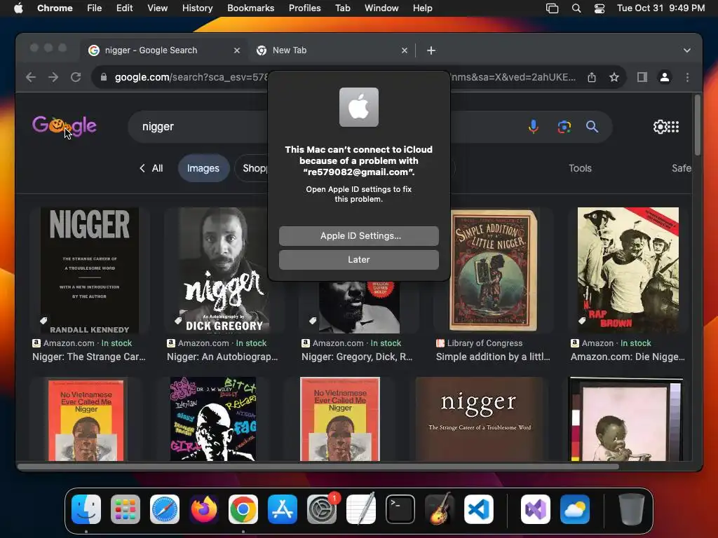This screenshot has height=538, width=718.
Task: Search by image with Google Lens icon
Action: [x=564, y=127]
